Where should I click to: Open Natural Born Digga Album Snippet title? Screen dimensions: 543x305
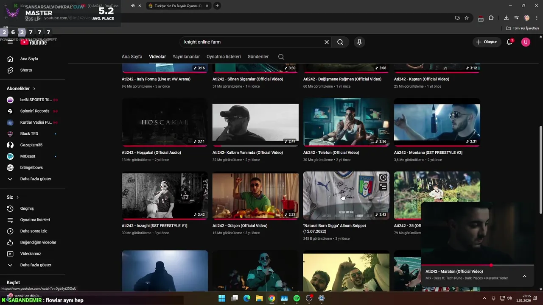click(x=335, y=228)
